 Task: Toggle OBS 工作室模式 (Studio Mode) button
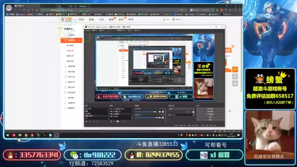coord(210,114)
